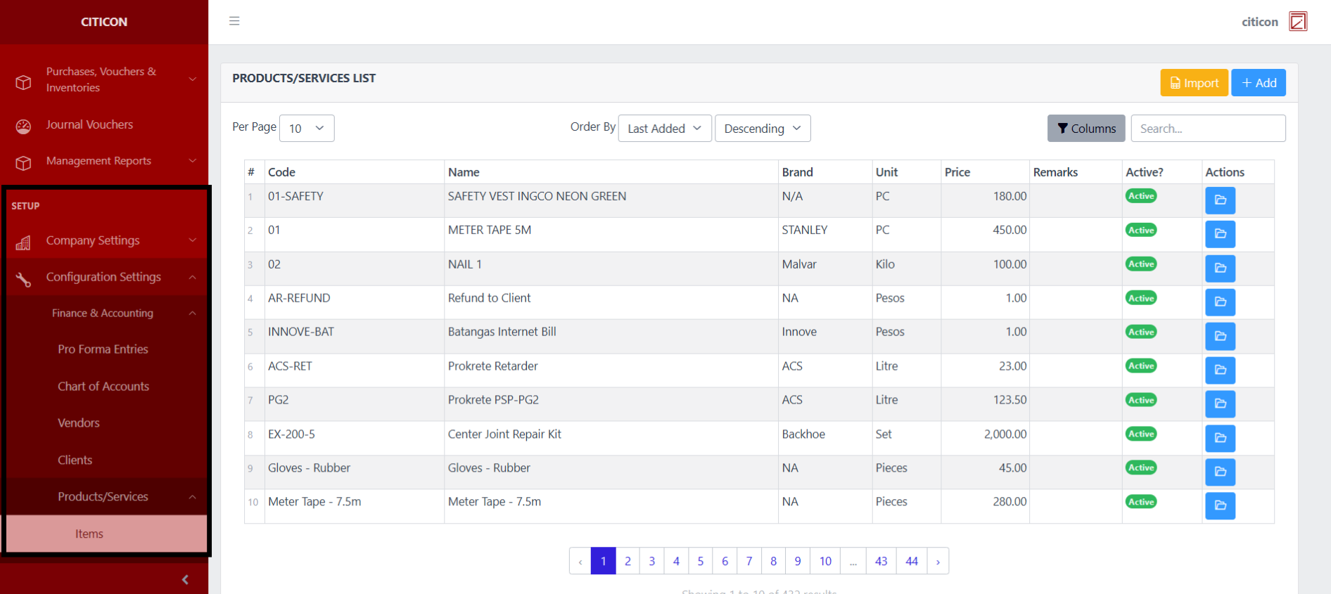The image size is (1331, 594).
Task: Click Active badge for Center Joint Repair Kit
Action: point(1141,434)
